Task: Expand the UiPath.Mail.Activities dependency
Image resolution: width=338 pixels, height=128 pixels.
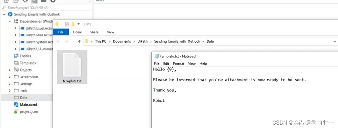Action: [x=15, y=35]
